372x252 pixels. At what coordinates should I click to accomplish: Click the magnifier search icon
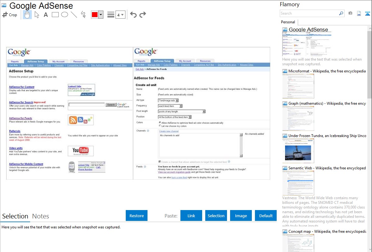[x=341, y=13]
